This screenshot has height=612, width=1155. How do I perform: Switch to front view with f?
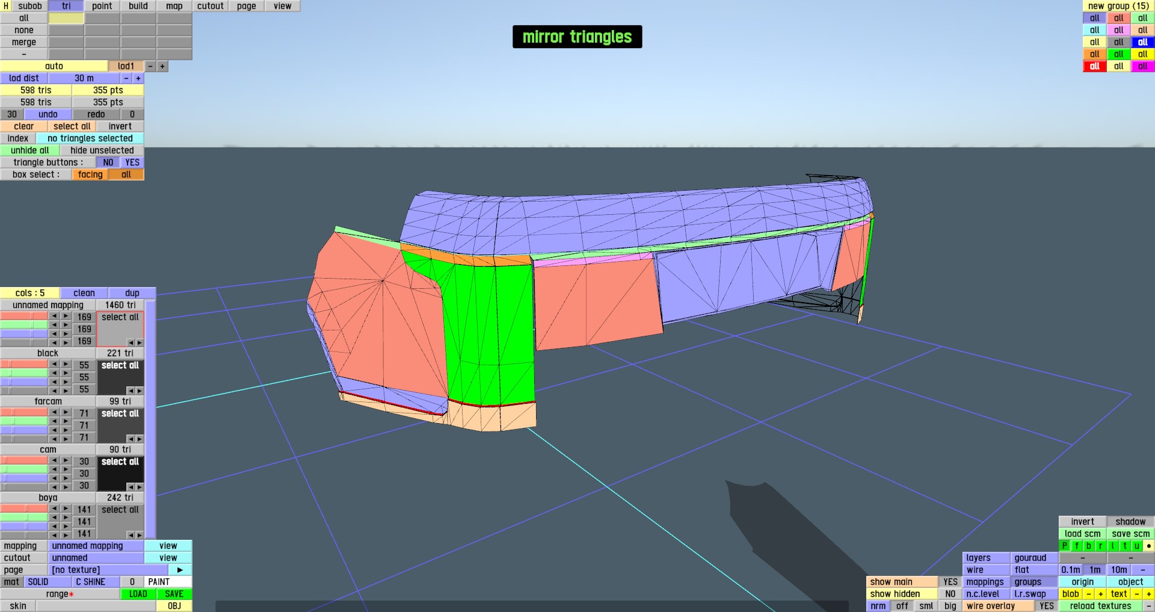[x=1077, y=546]
